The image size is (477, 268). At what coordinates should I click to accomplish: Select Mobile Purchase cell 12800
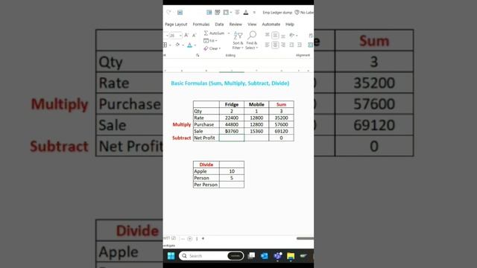point(256,124)
